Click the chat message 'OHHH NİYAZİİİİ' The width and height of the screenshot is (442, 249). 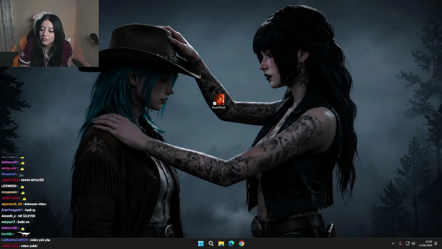point(32,180)
